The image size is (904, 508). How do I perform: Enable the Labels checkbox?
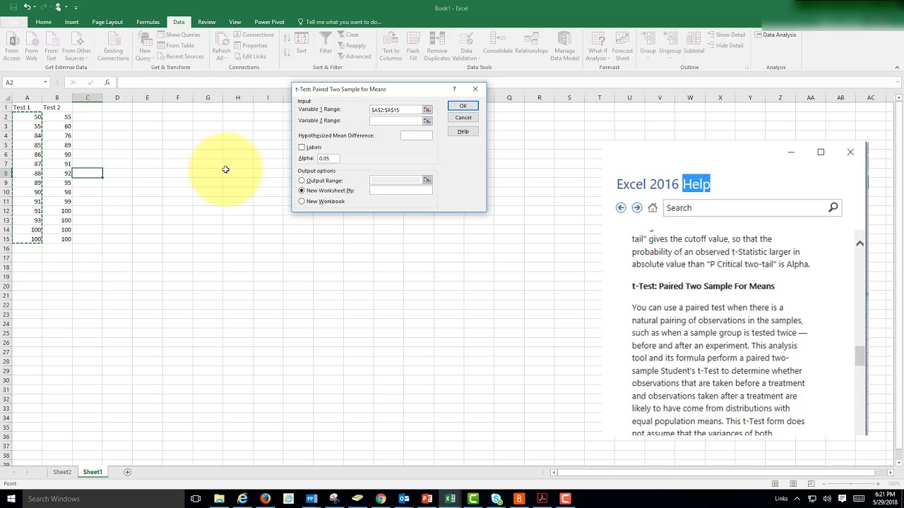(302, 147)
